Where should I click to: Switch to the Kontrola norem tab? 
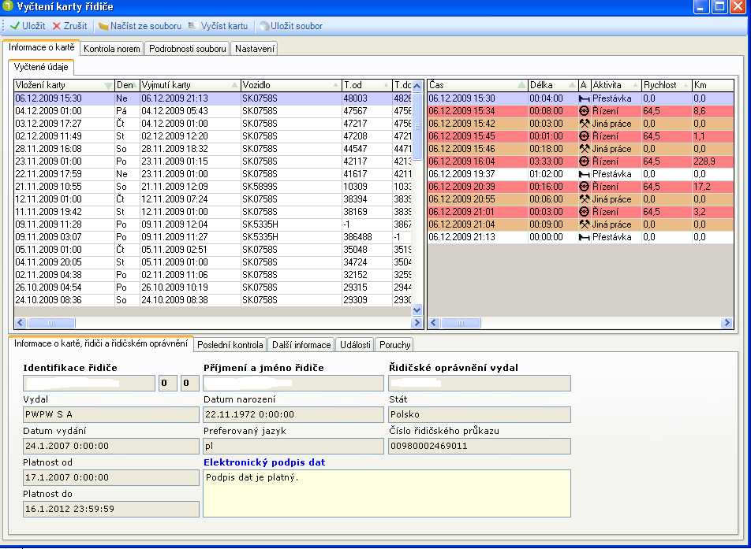(111, 49)
